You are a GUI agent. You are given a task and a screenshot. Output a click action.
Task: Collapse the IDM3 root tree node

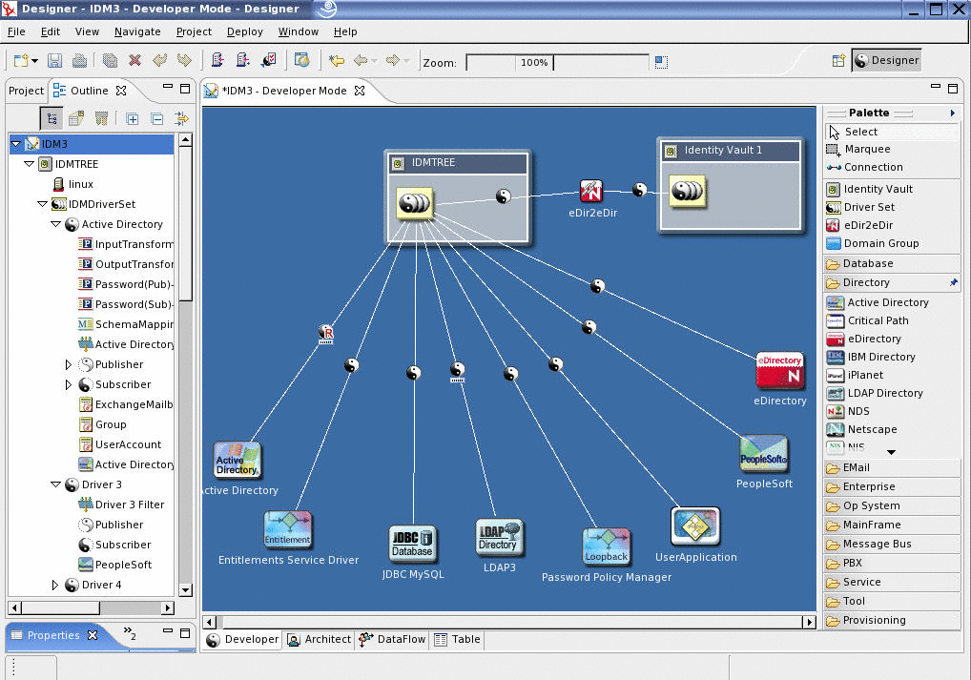tap(16, 144)
